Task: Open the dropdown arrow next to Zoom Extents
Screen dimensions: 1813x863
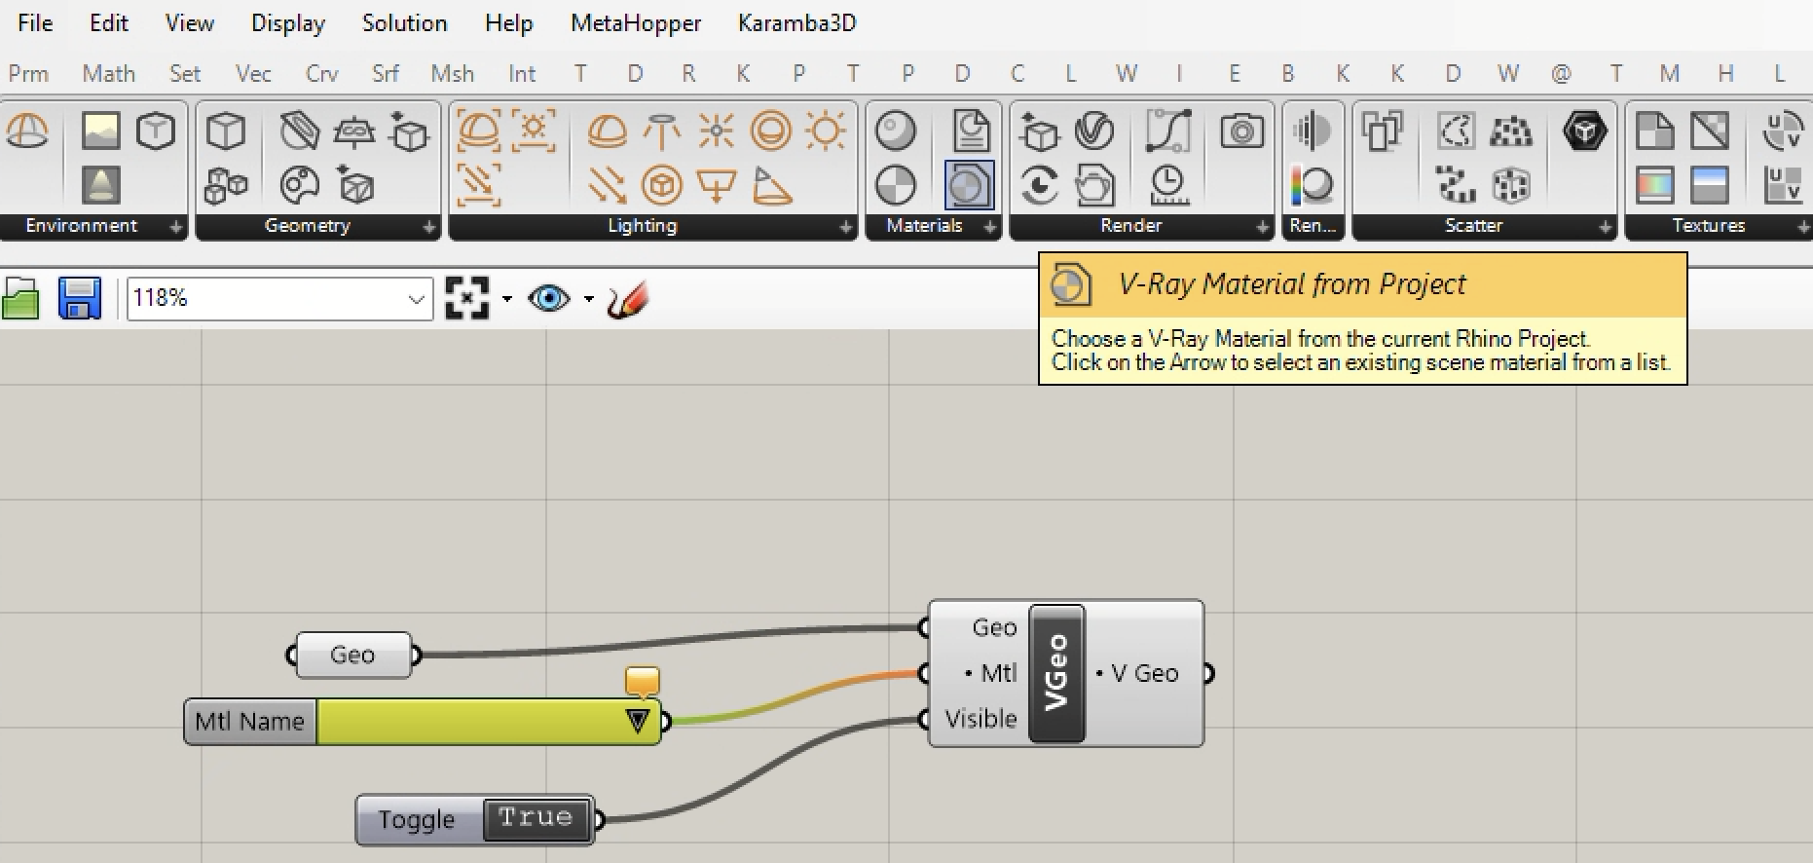Action: (x=506, y=298)
